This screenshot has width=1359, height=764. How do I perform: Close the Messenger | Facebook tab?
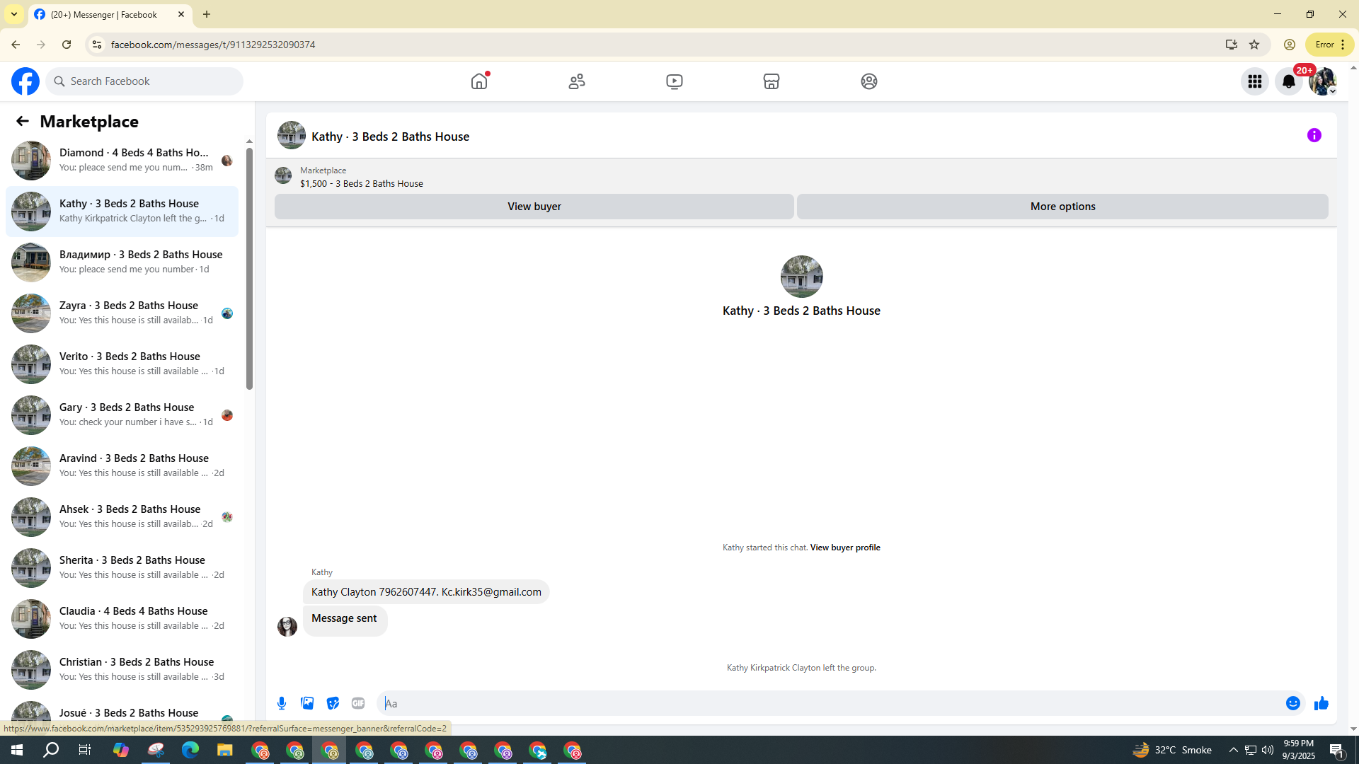181,14
